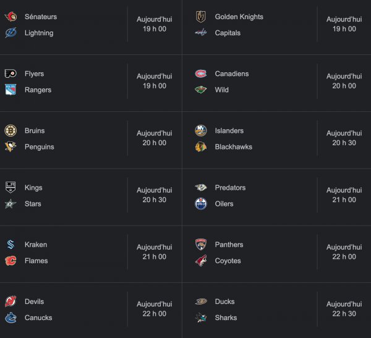Select the Penguins team logo
371x338 pixels.
pyautogui.click(x=11, y=146)
